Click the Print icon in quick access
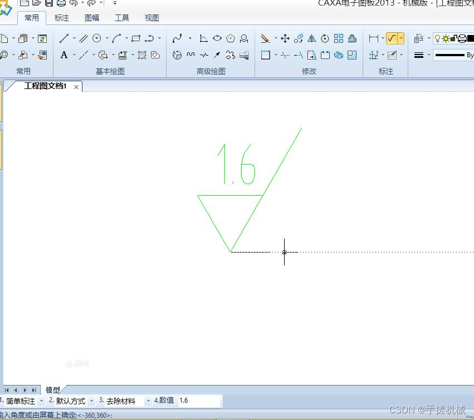 click(x=61, y=3)
